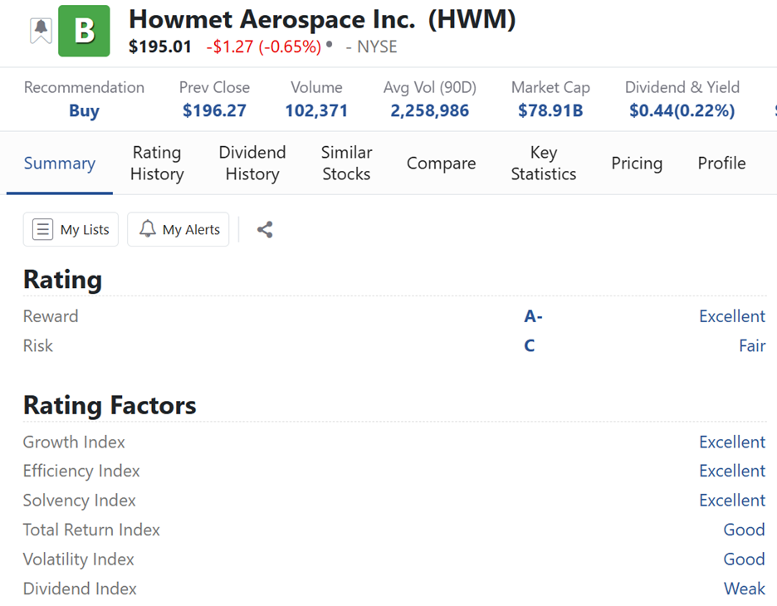
Task: Click the Buy recommendation link
Action: click(x=84, y=111)
